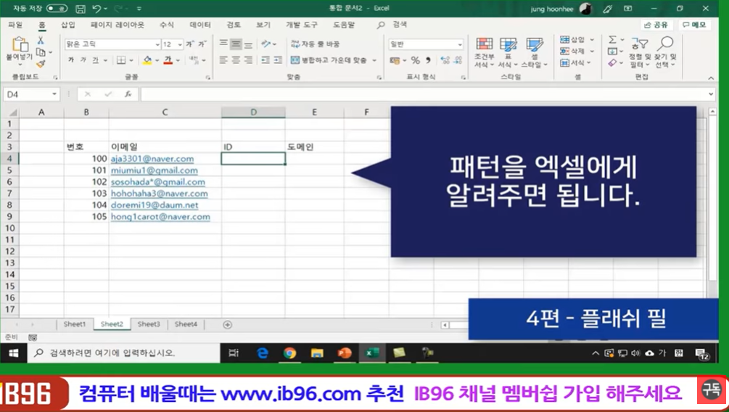Open 찾기 및 선택 find and select
The height and width of the screenshot is (412, 729).
pyautogui.click(x=665, y=52)
